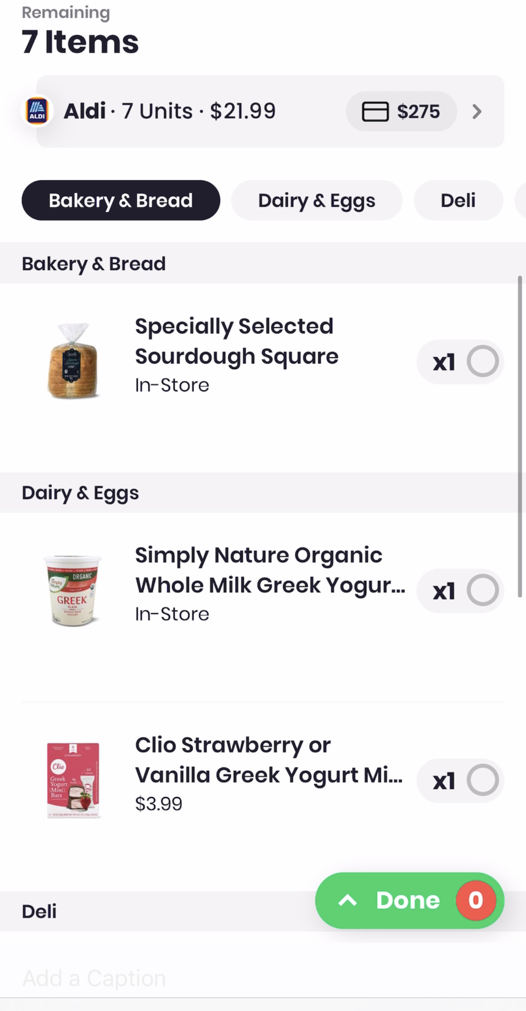Screen dimensions: 526x1011
Task: Check off Simply Nature Greek Yogurt
Action: click(x=482, y=590)
